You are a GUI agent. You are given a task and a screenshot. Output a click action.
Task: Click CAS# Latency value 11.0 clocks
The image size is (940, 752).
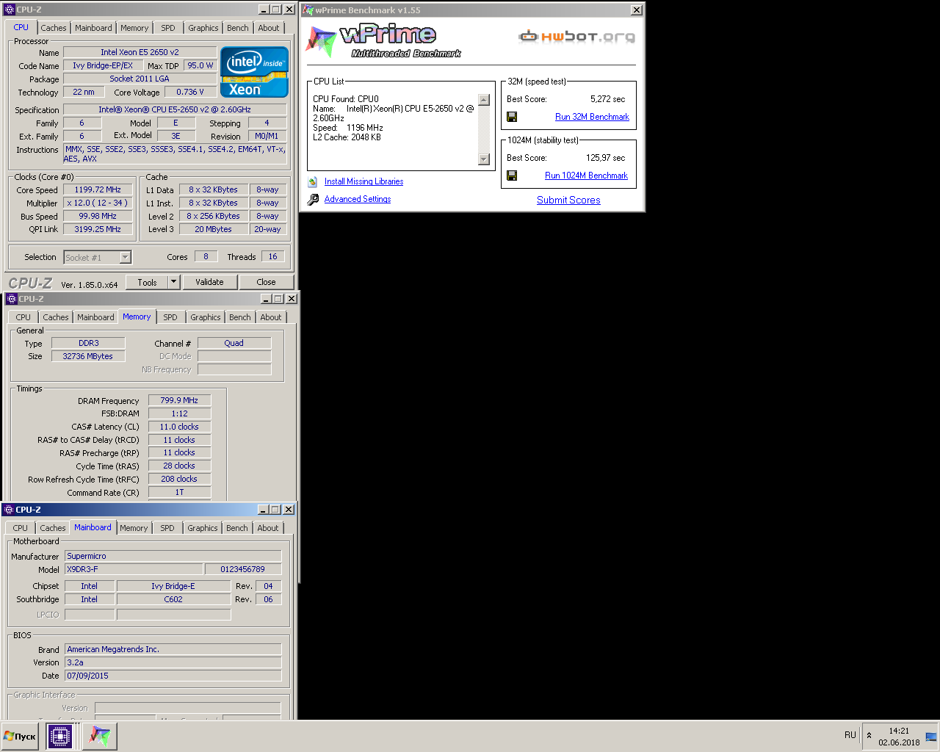pyautogui.click(x=179, y=427)
